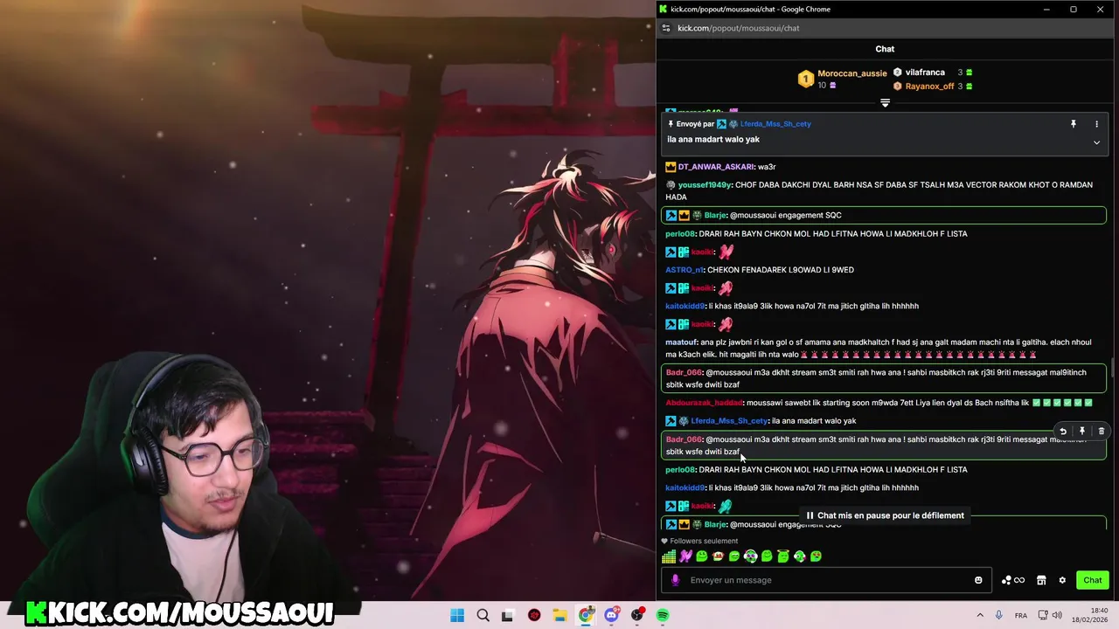The image size is (1119, 629).
Task: Open taskbar Search
Action: click(x=483, y=615)
